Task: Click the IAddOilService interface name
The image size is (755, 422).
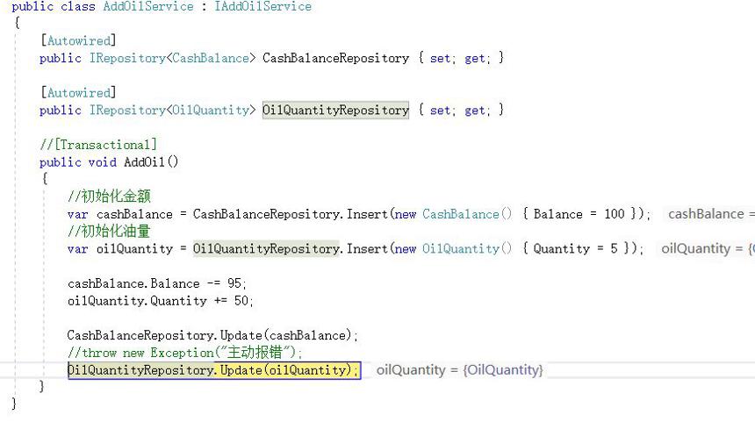Action: point(262,6)
